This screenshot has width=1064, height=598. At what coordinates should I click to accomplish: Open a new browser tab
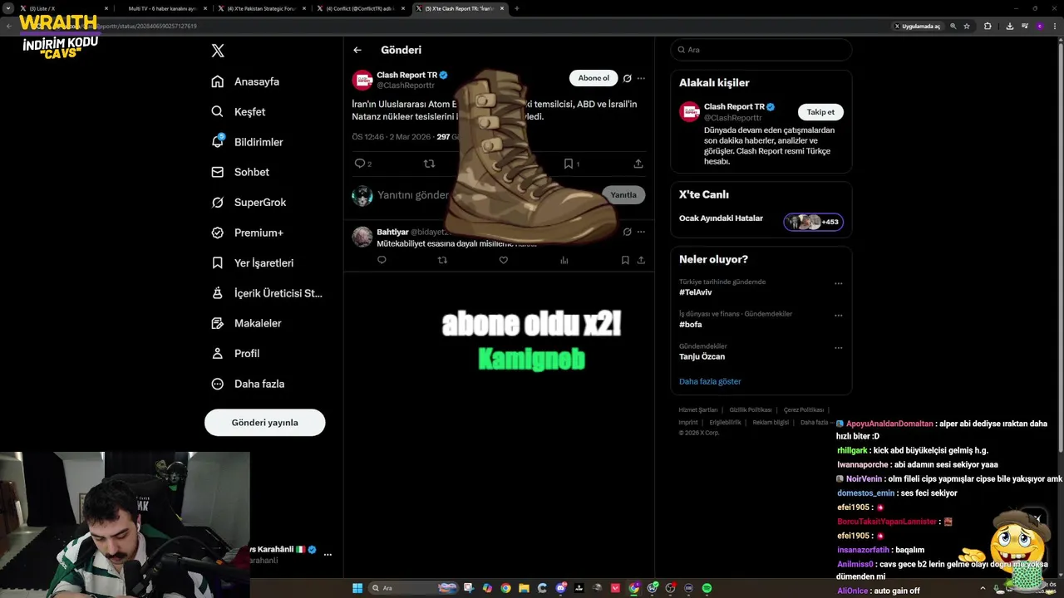[516, 8]
